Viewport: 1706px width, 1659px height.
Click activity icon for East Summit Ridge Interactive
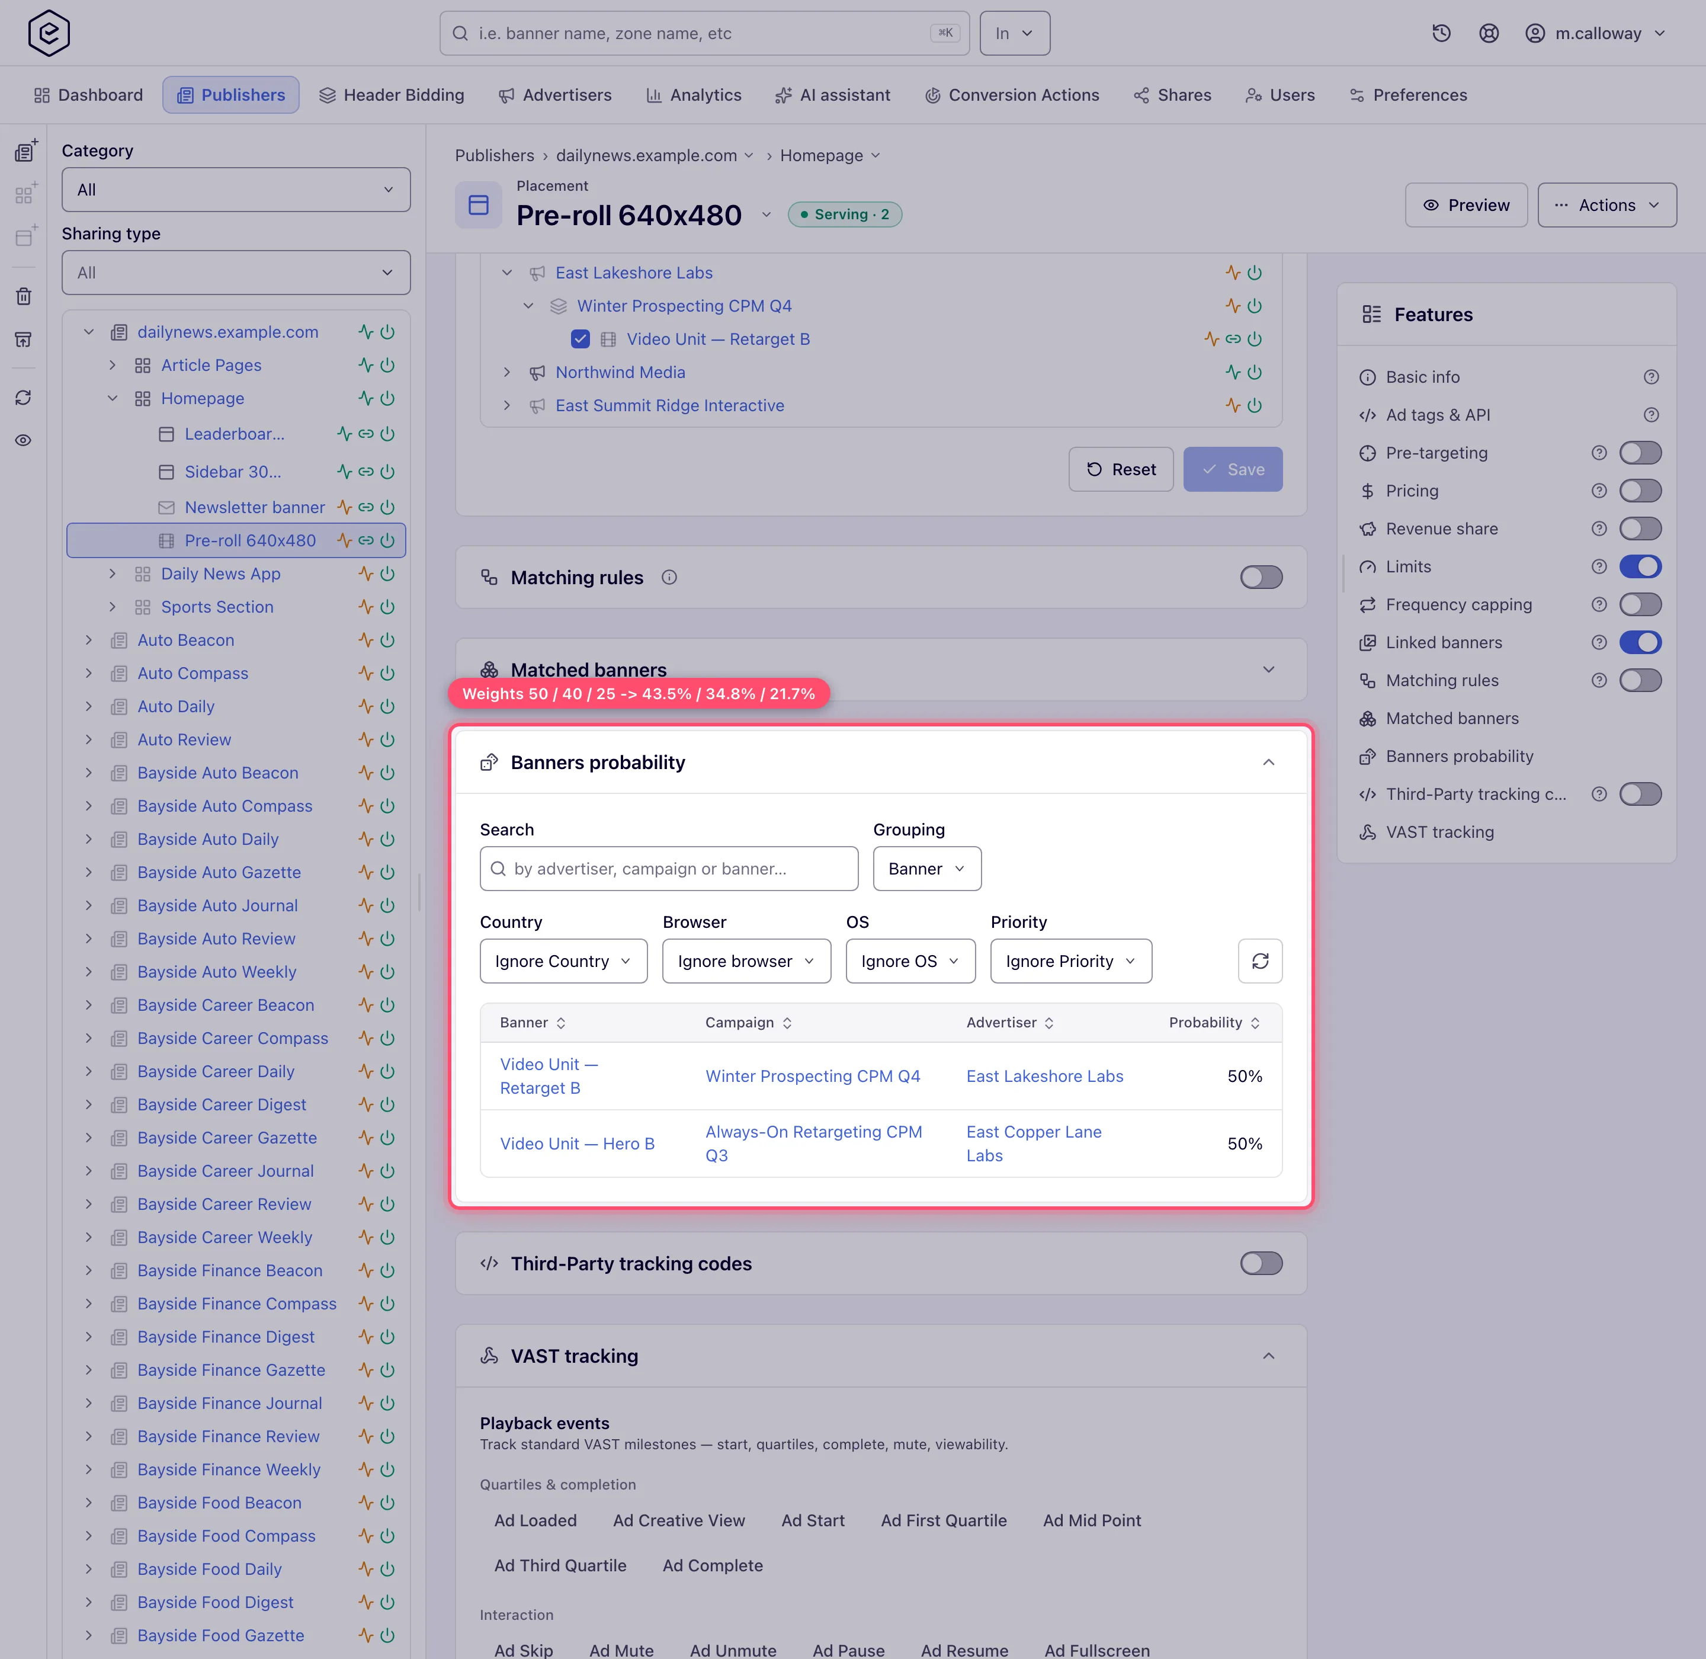pyautogui.click(x=1233, y=405)
